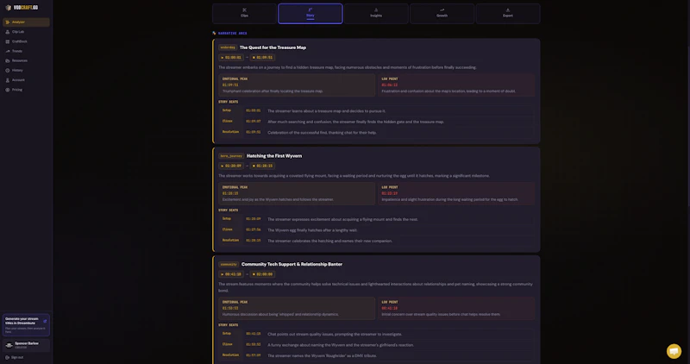Screen dimensions: 690x364
Task: Open Resources in the sidebar
Action: [26, 60]
